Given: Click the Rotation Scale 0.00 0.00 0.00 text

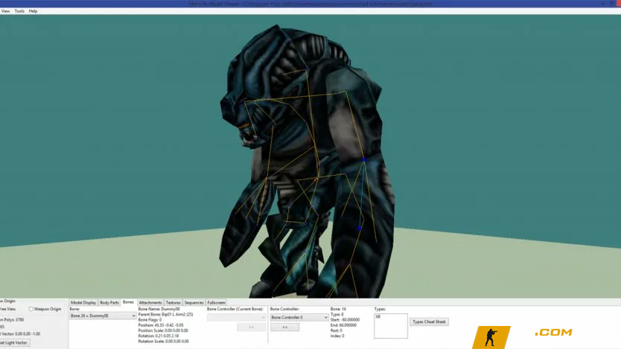Looking at the screenshot, I should [164, 341].
